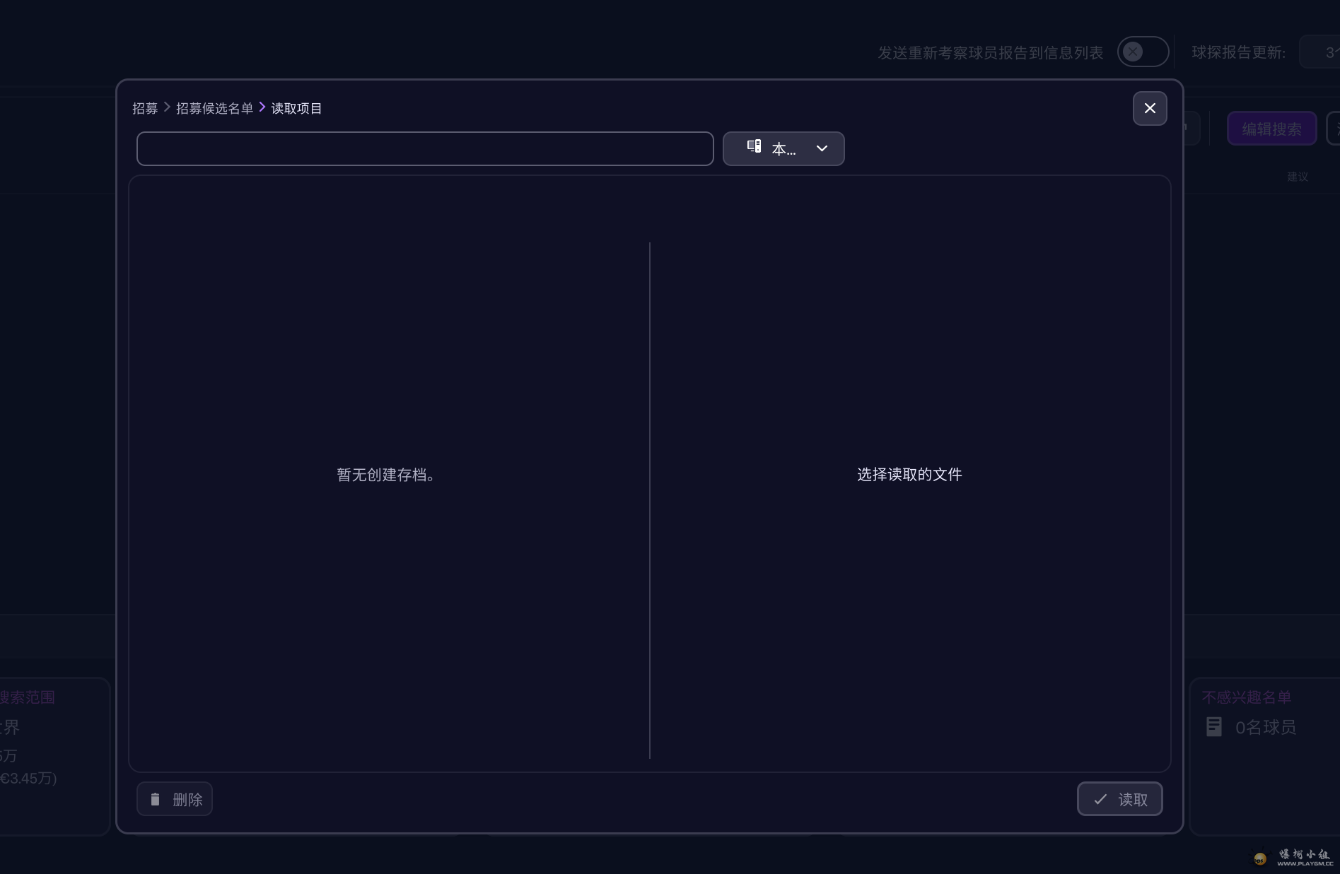Click the 建议 column header
1340x874 pixels.
point(1297,177)
